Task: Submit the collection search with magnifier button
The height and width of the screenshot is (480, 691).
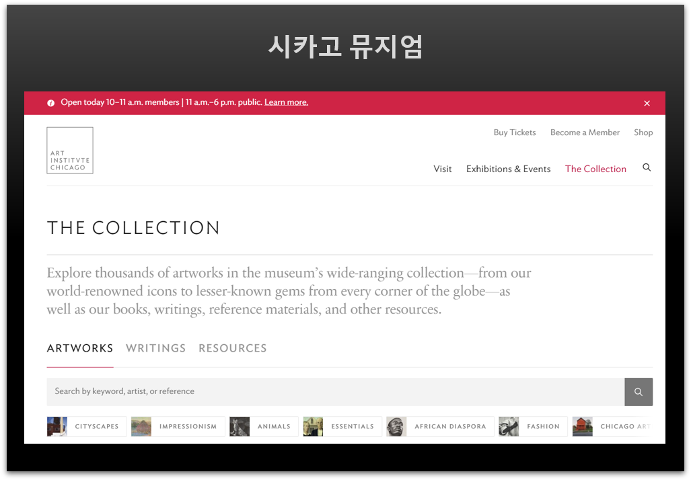Action: click(x=638, y=391)
